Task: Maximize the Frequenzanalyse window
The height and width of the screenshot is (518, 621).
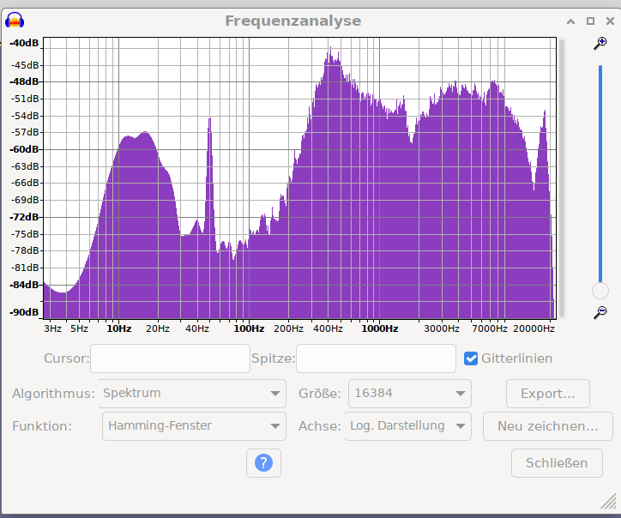Action: (x=590, y=21)
